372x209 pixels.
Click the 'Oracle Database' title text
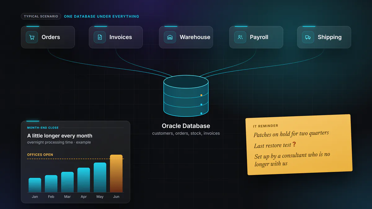186,126
